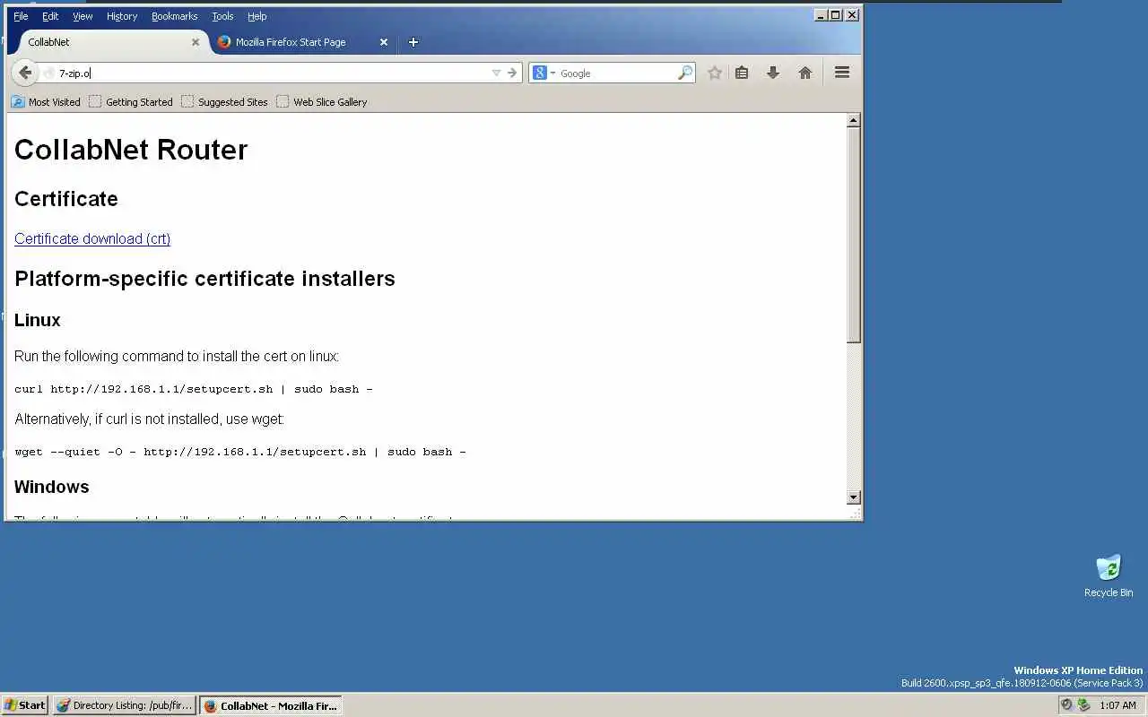Image resolution: width=1148 pixels, height=717 pixels.
Task: Open the Most Visited bookmark folder
Action: pos(46,102)
